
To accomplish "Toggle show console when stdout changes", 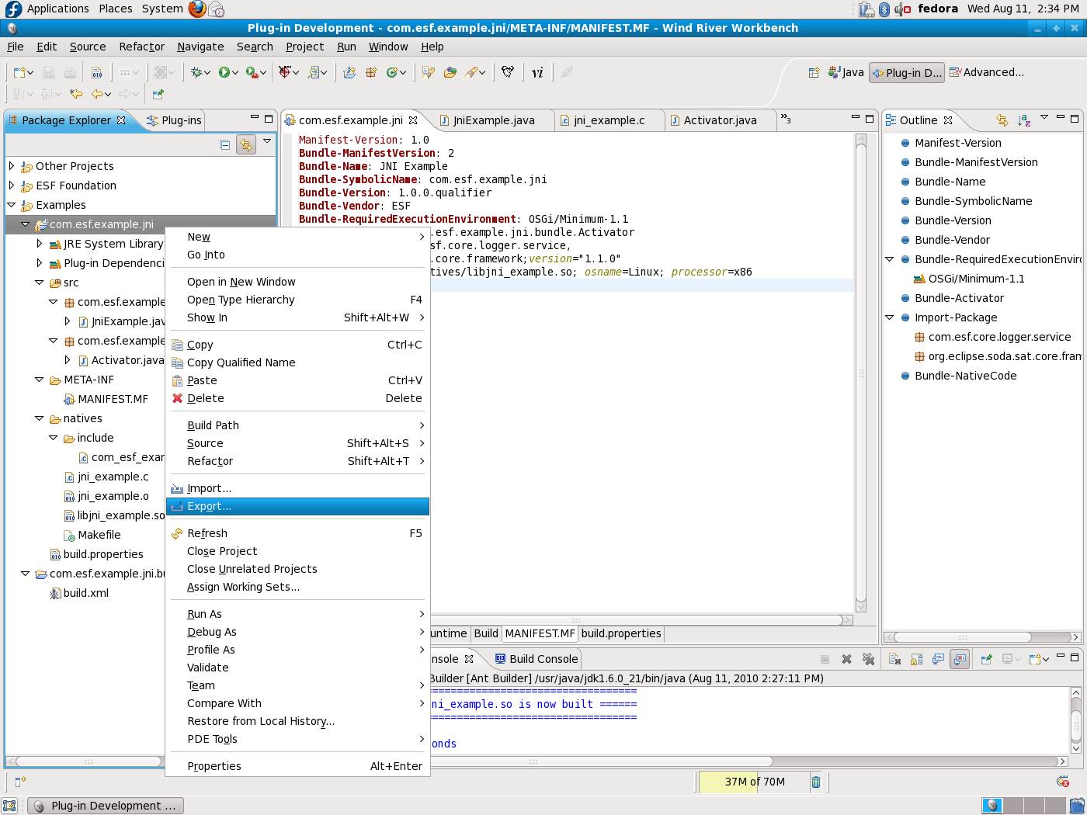I will pyautogui.click(x=938, y=659).
